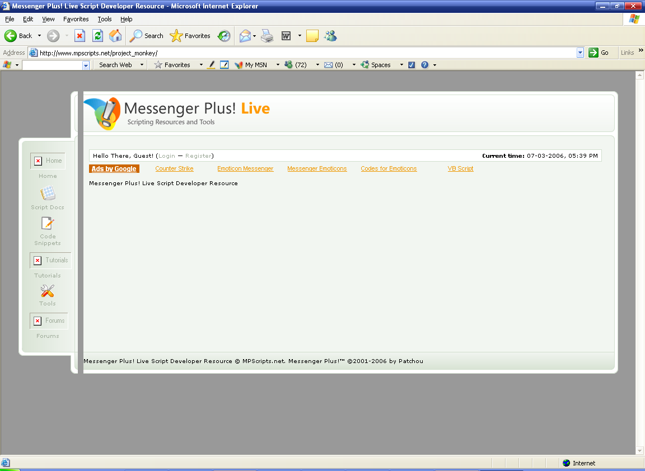Viewport: 645px width, 471px height.
Task: Open the Search magnifier button
Action: 147,36
